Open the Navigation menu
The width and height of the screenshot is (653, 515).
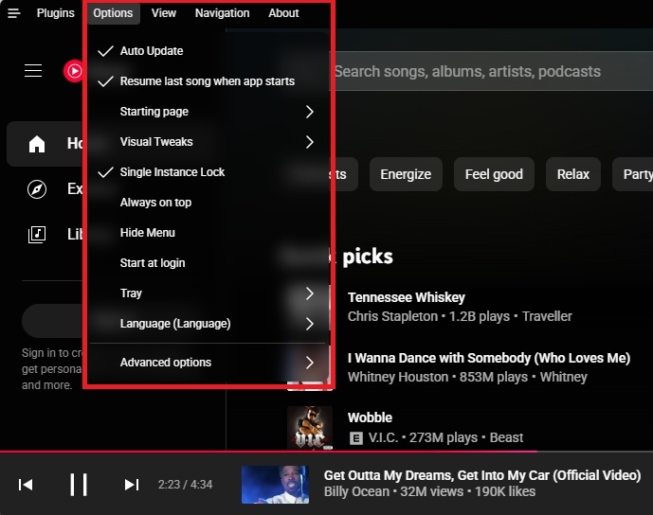pos(223,13)
